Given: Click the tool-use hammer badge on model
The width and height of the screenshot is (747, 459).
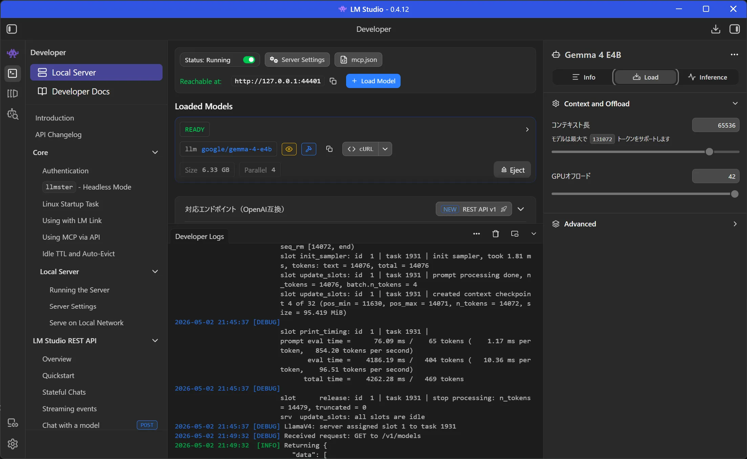Looking at the screenshot, I should click(309, 149).
